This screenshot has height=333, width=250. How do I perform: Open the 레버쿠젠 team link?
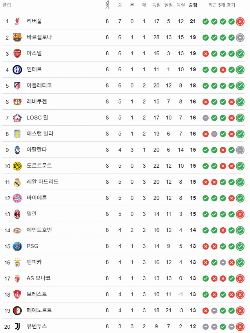(x=36, y=101)
